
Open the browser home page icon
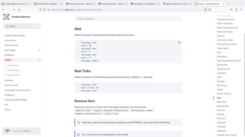19,10
